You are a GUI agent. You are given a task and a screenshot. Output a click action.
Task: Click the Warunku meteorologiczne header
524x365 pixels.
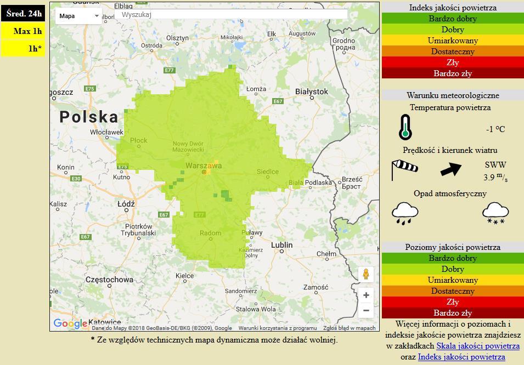coord(453,95)
